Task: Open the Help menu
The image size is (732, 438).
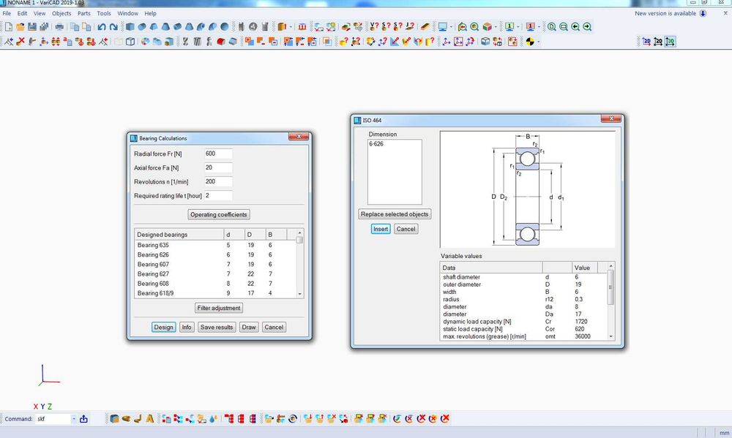Action: coord(150,13)
